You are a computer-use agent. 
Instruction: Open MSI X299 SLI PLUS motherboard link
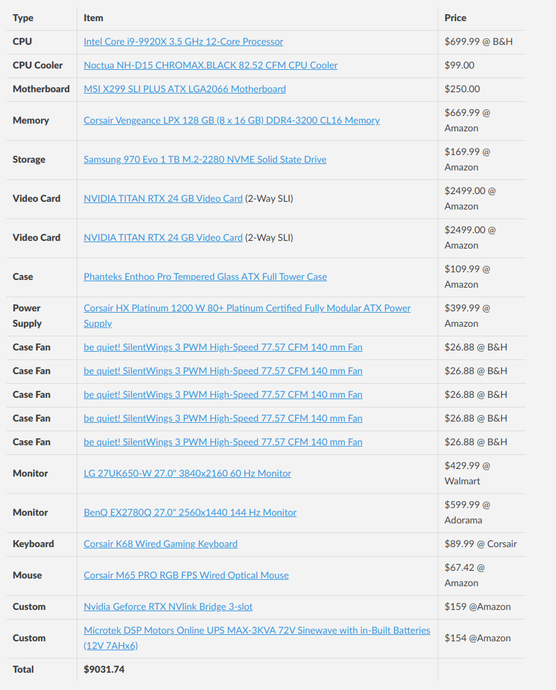coord(184,89)
